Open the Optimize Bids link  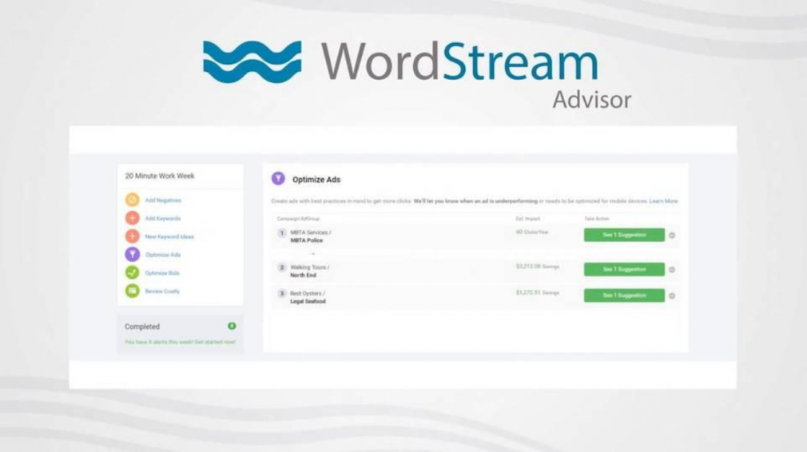tap(162, 273)
